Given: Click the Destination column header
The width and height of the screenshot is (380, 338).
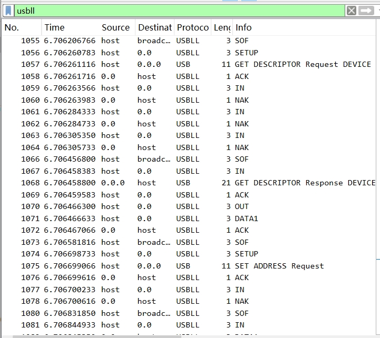Looking at the screenshot, I should tap(155, 27).
